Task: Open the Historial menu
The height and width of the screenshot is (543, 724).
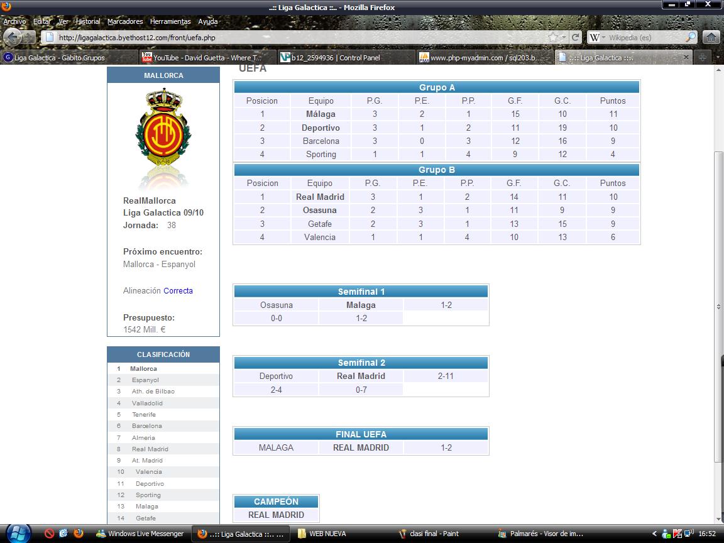Action: (88, 21)
